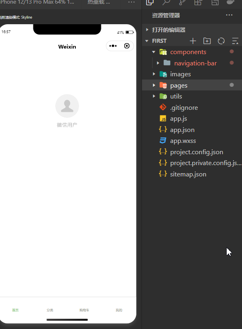Screen dimensions: 242x329
Task: Switch to the 购物车 tab
Action: 84,310
